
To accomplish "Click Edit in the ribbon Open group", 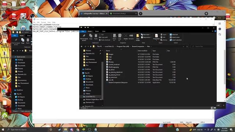I will [163, 37].
